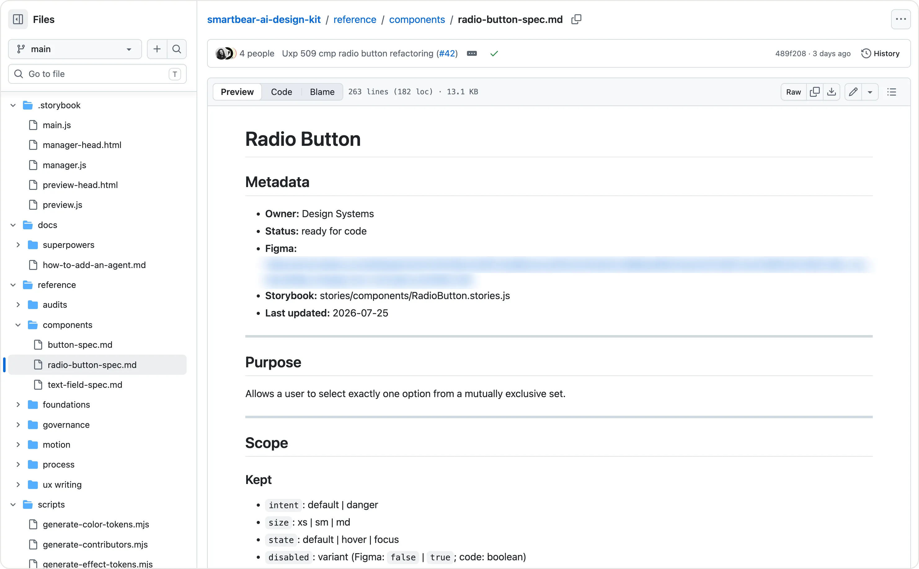Open the document outline icon
This screenshot has width=919, height=569.
click(891, 92)
